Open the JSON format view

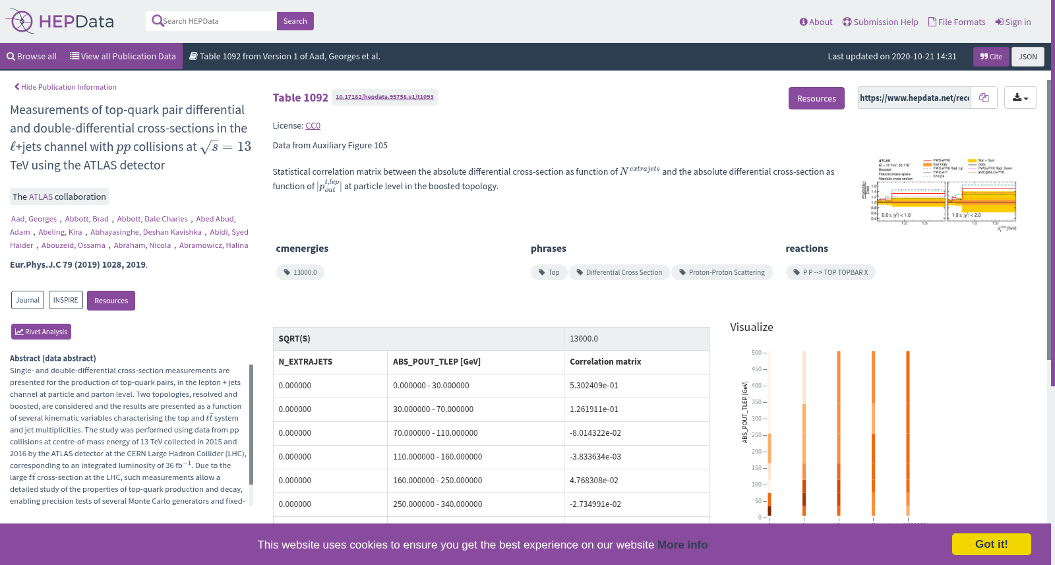tap(1027, 57)
